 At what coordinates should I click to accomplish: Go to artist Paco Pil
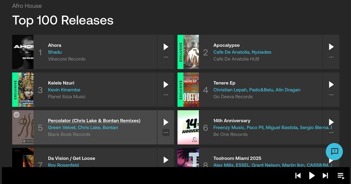pyautogui.click(x=255, y=127)
